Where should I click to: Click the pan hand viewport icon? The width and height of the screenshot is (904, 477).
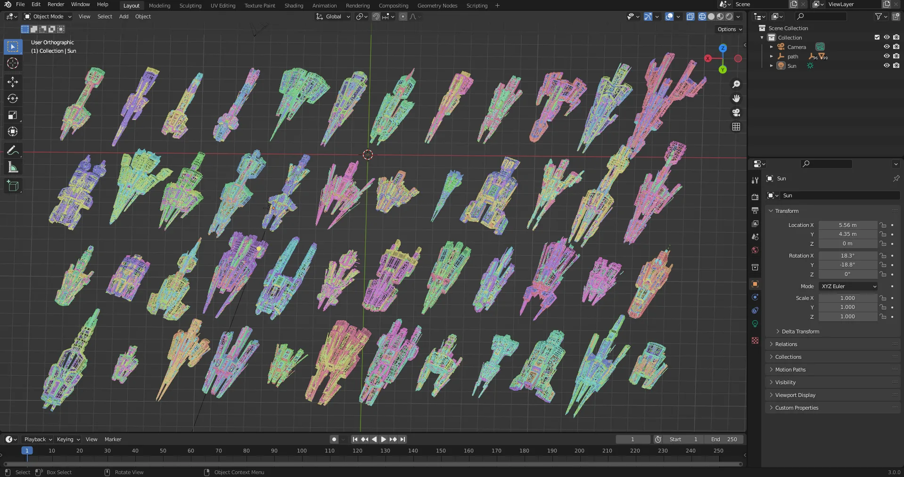pyautogui.click(x=736, y=98)
